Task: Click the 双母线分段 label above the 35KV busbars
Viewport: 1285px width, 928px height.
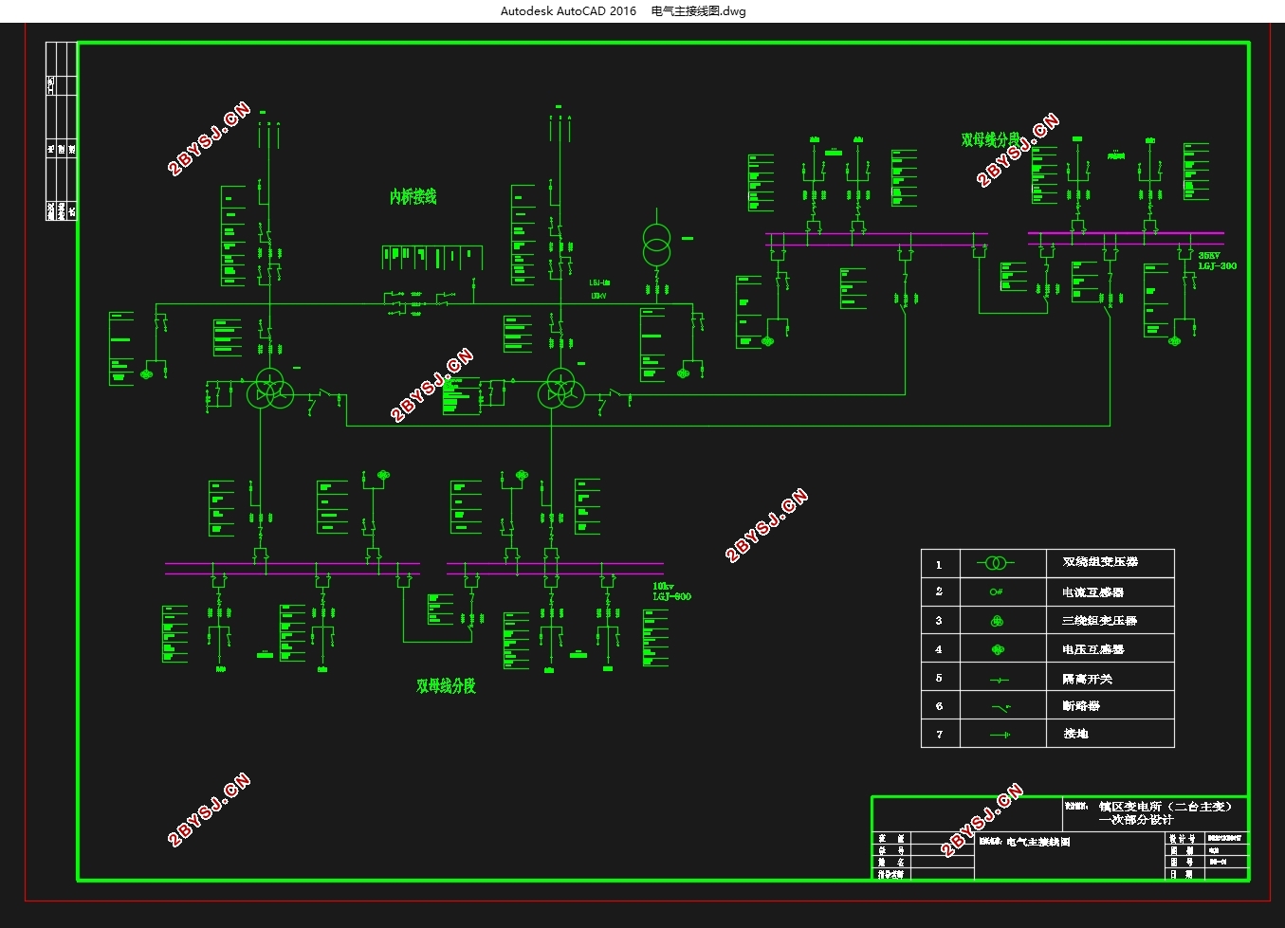Action: 990,140
